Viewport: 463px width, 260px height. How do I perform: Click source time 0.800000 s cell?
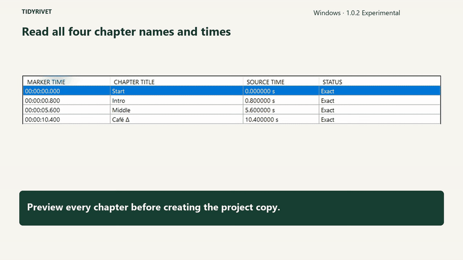coord(281,101)
